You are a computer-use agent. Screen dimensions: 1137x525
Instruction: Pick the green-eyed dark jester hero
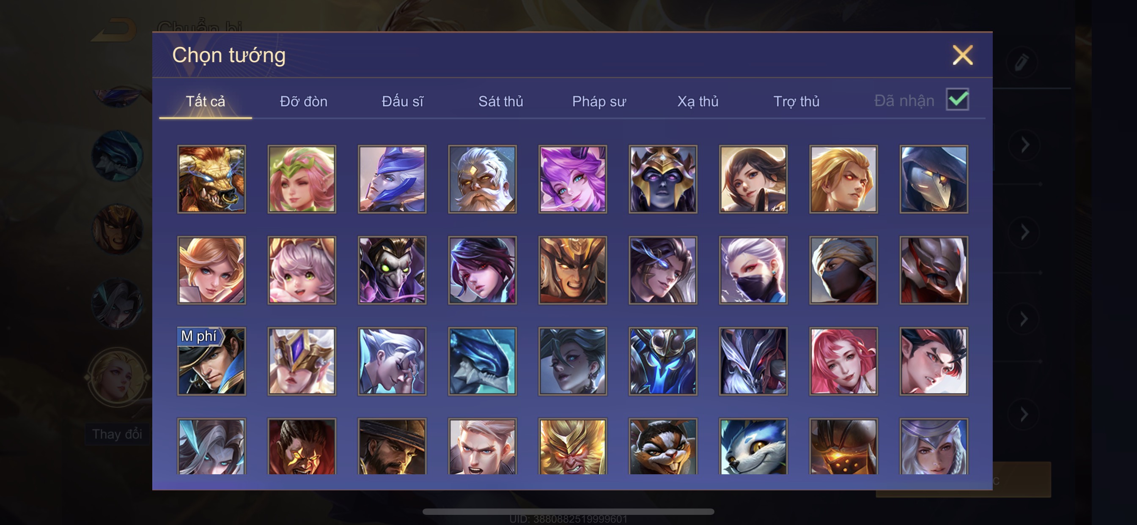(x=392, y=270)
